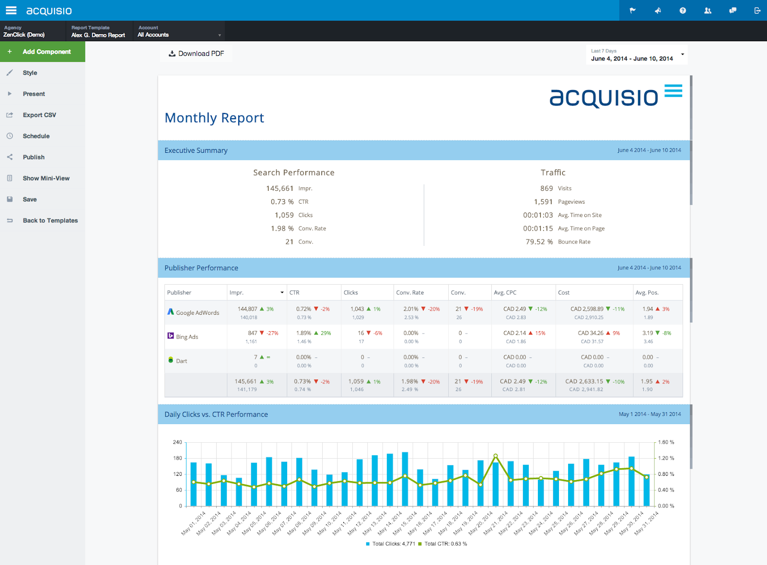This screenshot has width=767, height=565.
Task: Select Schedule in the sidebar
Action: pos(36,136)
